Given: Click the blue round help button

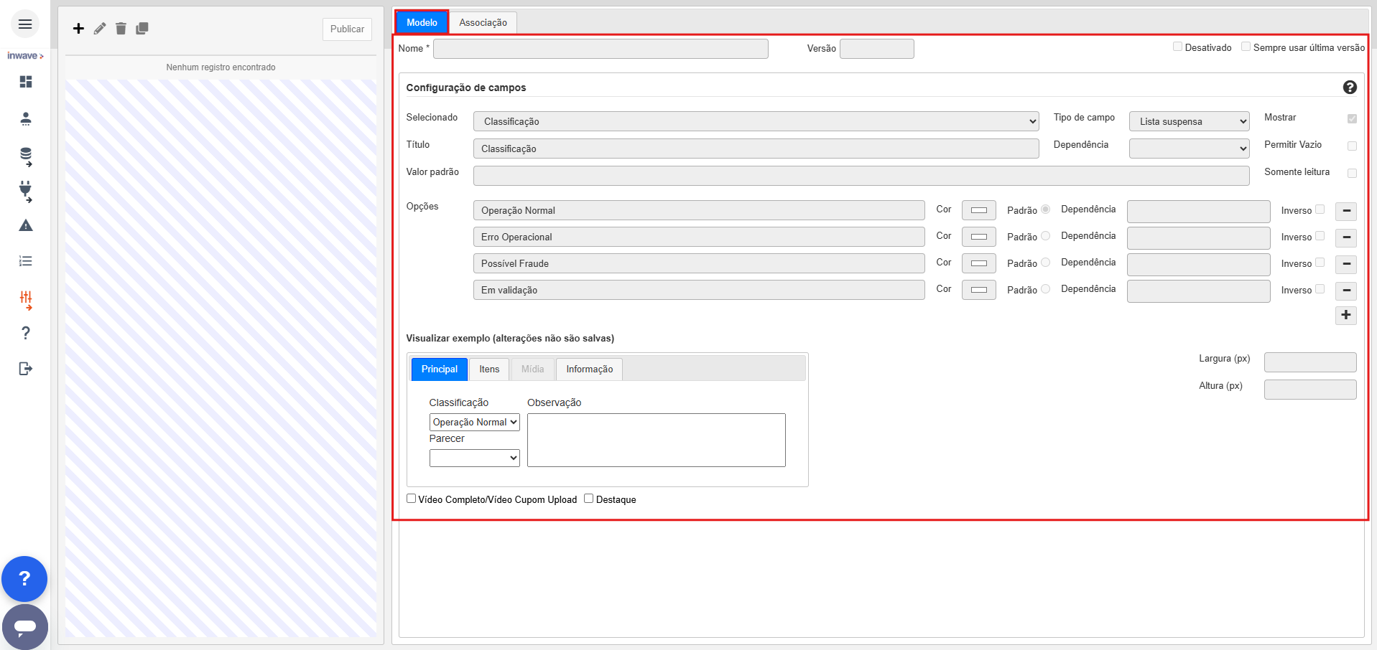Looking at the screenshot, I should tap(24, 578).
